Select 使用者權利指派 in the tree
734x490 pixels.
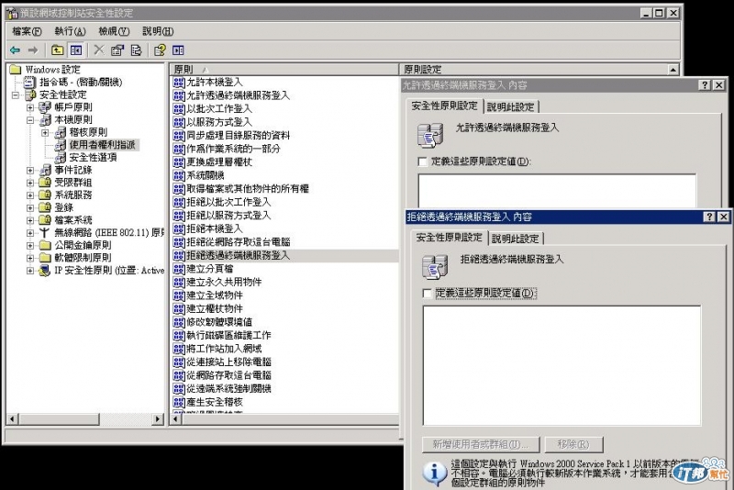tap(102, 145)
